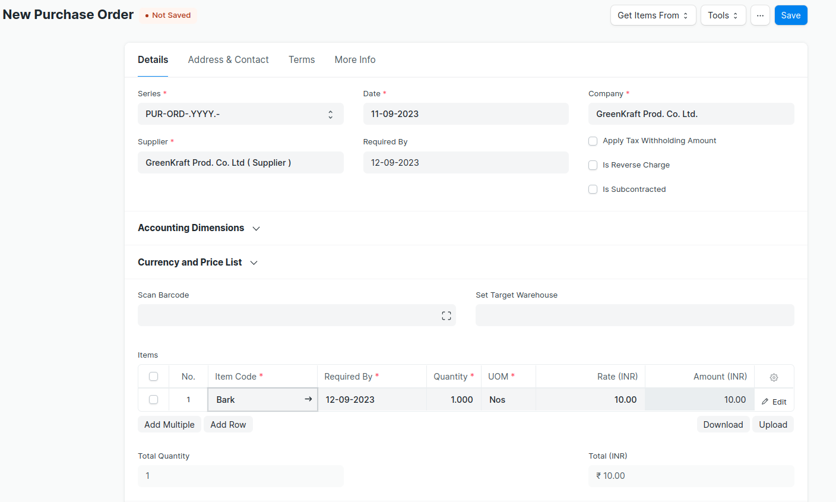Click the pencil Edit icon in row 1

pos(765,402)
